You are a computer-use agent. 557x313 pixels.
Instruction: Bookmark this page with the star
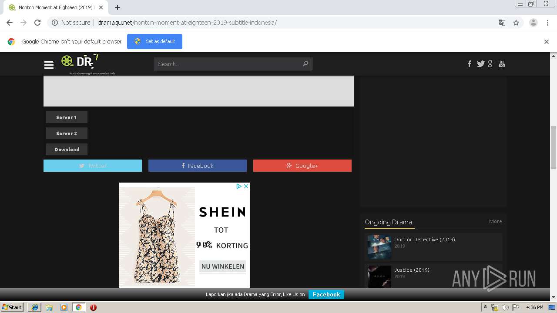click(516, 23)
